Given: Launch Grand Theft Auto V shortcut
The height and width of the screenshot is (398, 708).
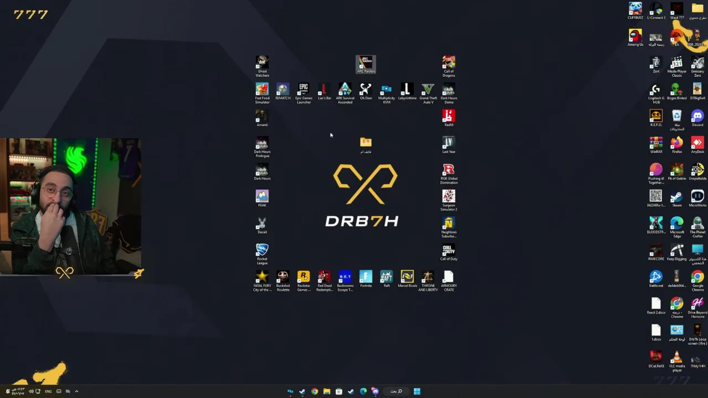Looking at the screenshot, I should [428, 93].
